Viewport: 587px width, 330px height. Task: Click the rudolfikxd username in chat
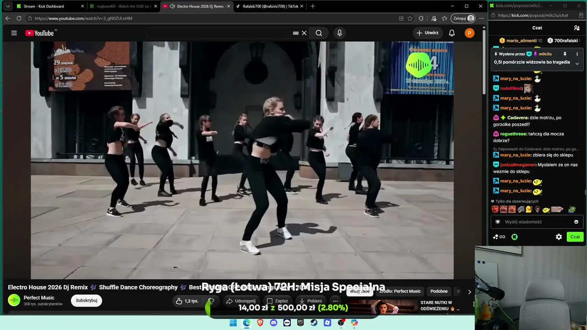511,88
